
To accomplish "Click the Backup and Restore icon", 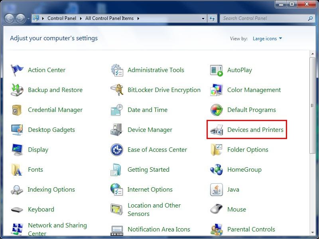I will pyautogui.click(x=17, y=90).
